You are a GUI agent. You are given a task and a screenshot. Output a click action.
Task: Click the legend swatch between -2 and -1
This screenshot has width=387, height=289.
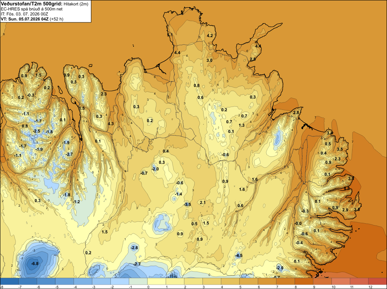120,281
